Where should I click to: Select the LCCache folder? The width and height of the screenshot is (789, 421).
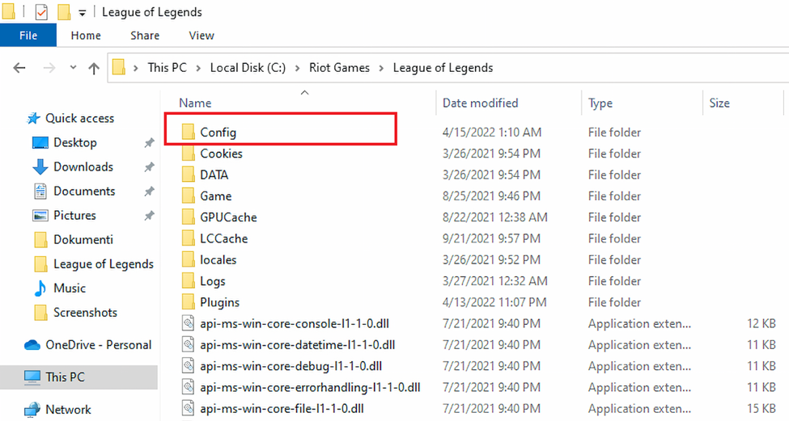[223, 238]
